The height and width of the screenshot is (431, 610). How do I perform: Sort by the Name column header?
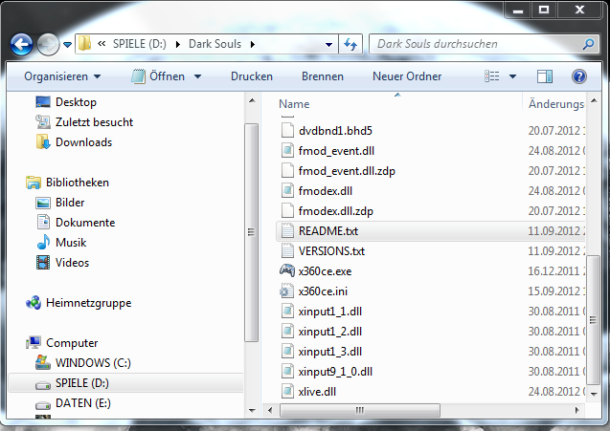[x=294, y=104]
